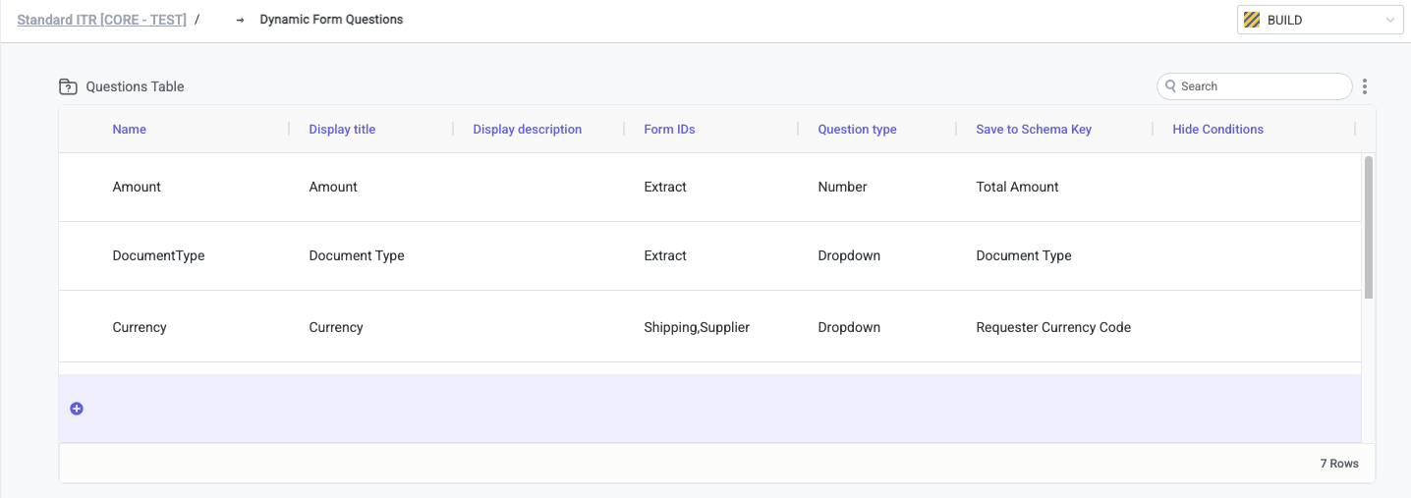1411x498 pixels.
Task: Open the Standard ITR [CORE - TEST] link
Action: [101, 20]
